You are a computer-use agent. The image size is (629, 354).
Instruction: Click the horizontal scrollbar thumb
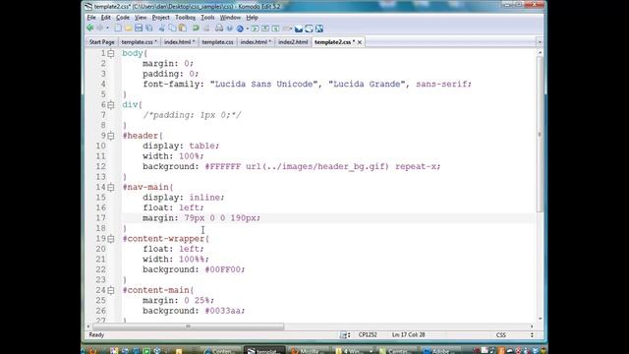click(189, 326)
